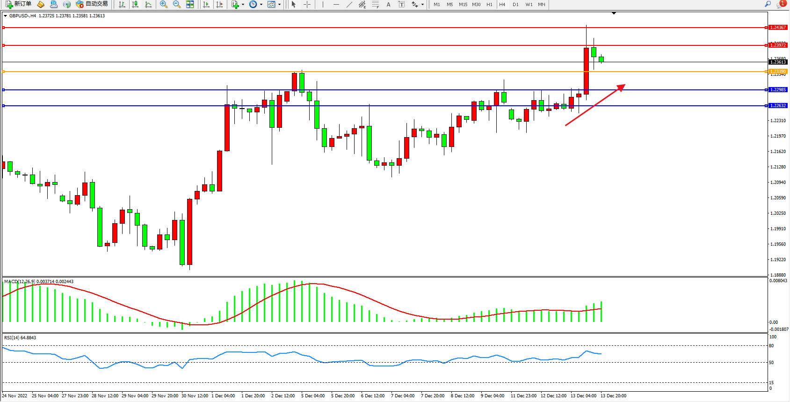
Task: Zoom out of the chart
Action: point(176,4)
